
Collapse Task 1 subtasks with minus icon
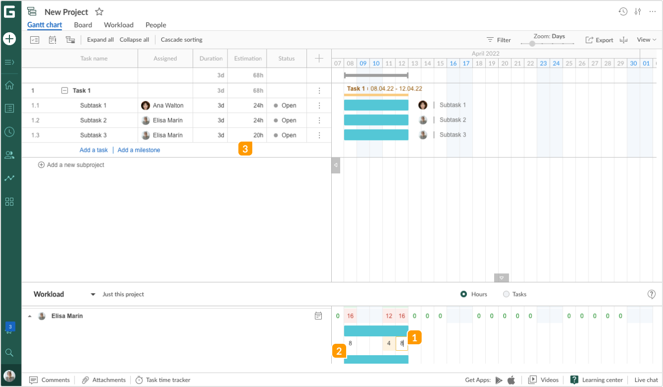tap(65, 90)
